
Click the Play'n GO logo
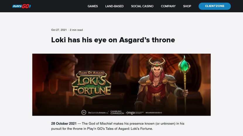[21, 6]
